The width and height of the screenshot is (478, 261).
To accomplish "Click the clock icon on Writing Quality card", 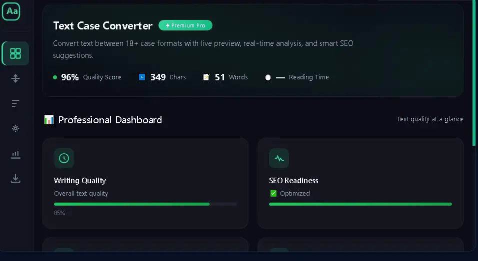I will 64,158.
